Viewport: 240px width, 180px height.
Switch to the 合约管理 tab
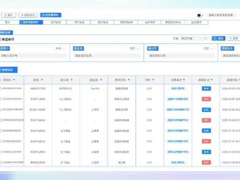click(x=55, y=22)
